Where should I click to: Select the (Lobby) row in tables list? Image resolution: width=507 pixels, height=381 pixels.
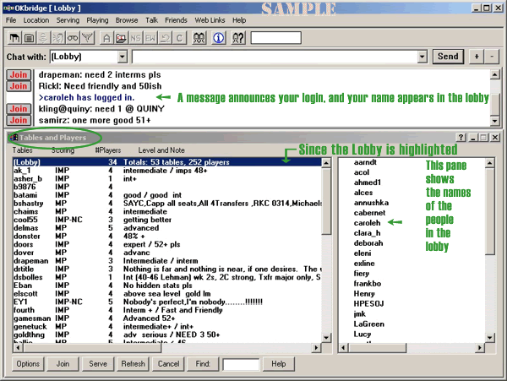167,162
